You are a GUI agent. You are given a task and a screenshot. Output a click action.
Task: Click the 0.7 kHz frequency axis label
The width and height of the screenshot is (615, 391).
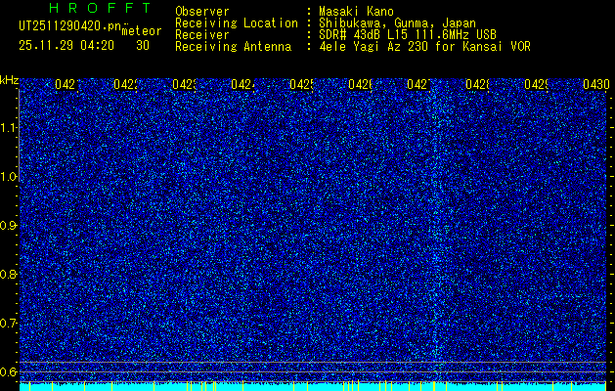click(x=8, y=324)
